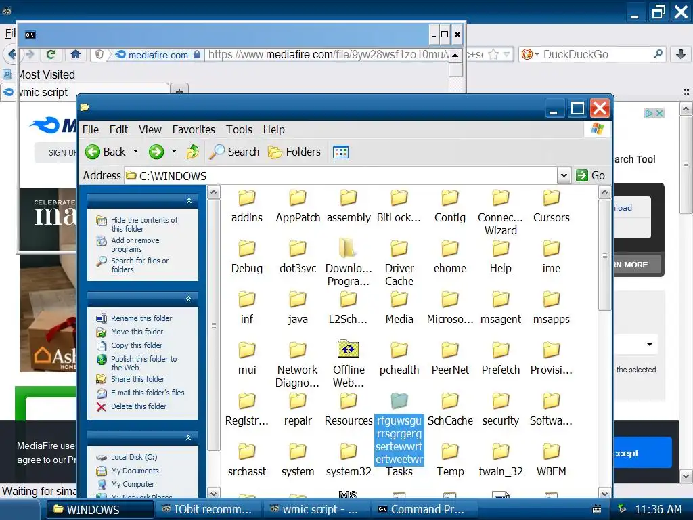The image size is (693, 520).
Task: Click the Go button
Action: (590, 175)
